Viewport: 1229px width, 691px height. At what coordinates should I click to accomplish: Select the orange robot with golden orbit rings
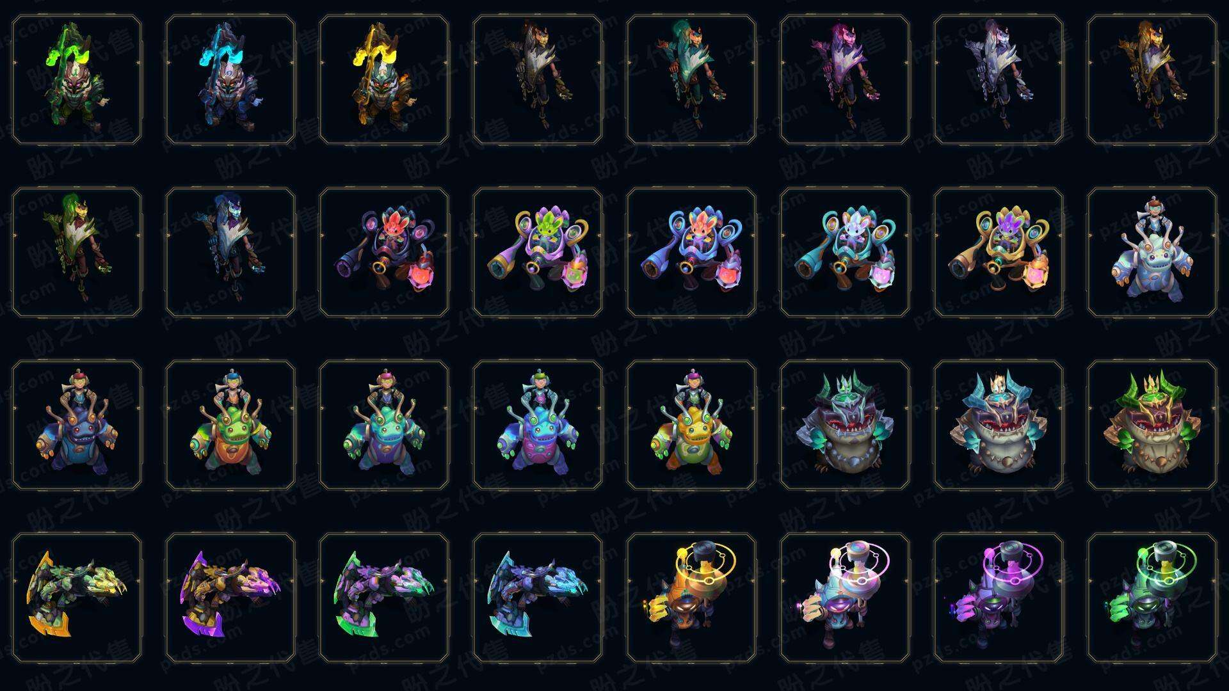691,598
